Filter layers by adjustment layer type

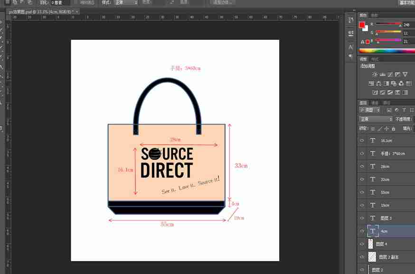point(396,110)
